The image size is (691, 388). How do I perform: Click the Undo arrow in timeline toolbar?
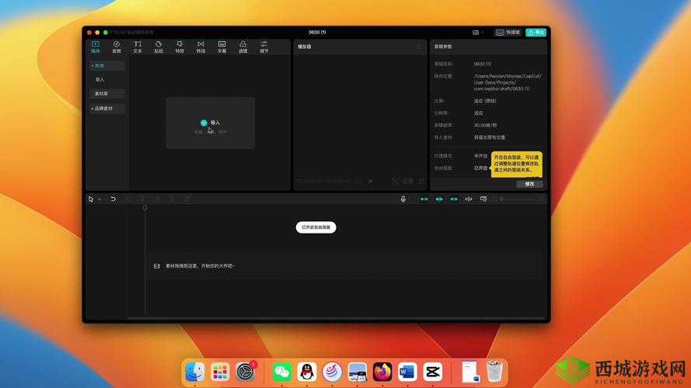(x=113, y=199)
